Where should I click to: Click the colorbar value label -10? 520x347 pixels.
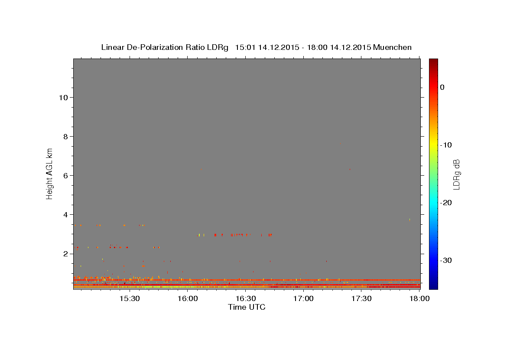(x=446, y=145)
